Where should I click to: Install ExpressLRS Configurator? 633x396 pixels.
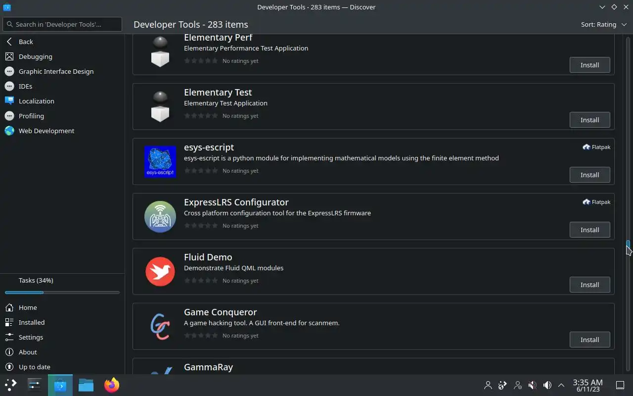[589, 230]
